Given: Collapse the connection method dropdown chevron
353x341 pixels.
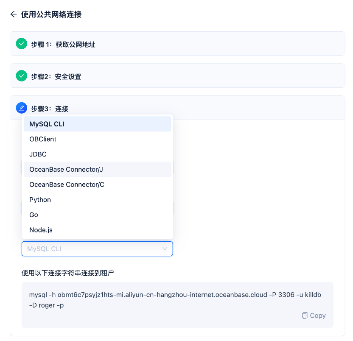Looking at the screenshot, I should 165,249.
